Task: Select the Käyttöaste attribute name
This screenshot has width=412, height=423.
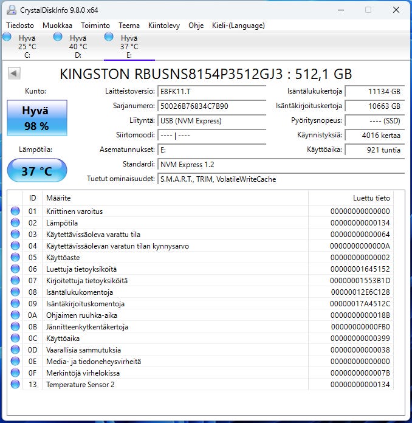Action: [63, 258]
